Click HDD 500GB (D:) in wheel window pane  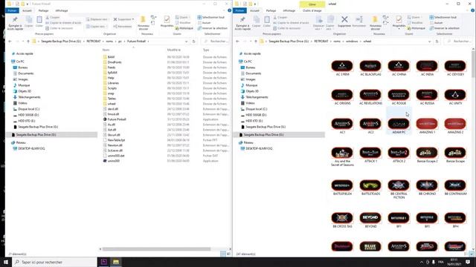point(256,115)
